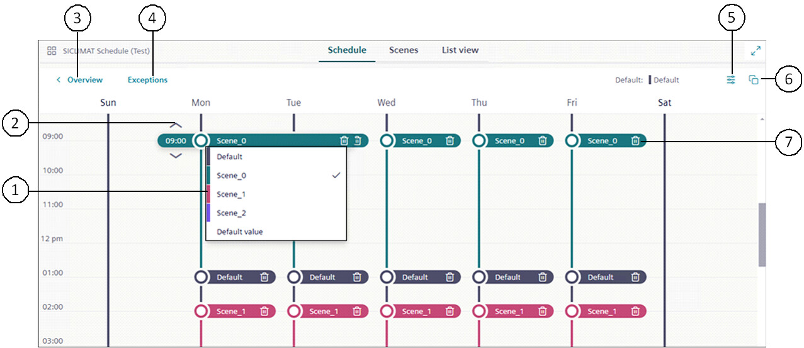Click the copy schedule icon
The image size is (804, 348).
pos(753,80)
